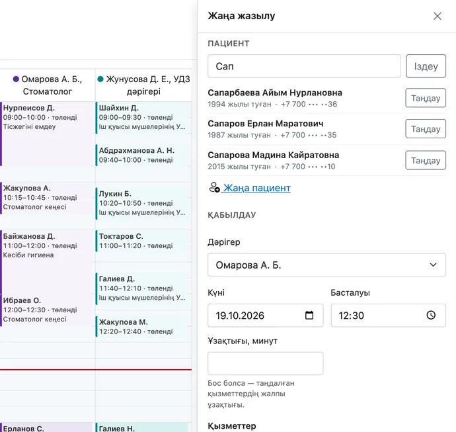Click the text 1994 жылы туған
456x432 pixels.
pos(239,105)
